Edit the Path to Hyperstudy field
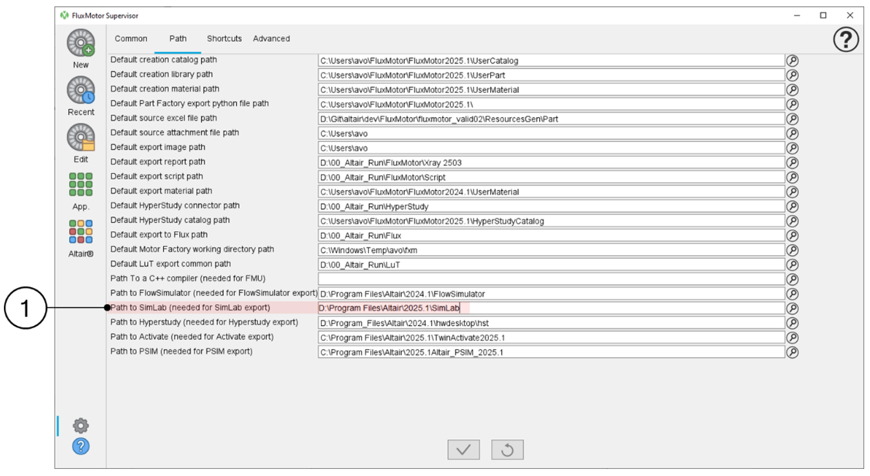This screenshot has width=870, height=476. click(551, 323)
